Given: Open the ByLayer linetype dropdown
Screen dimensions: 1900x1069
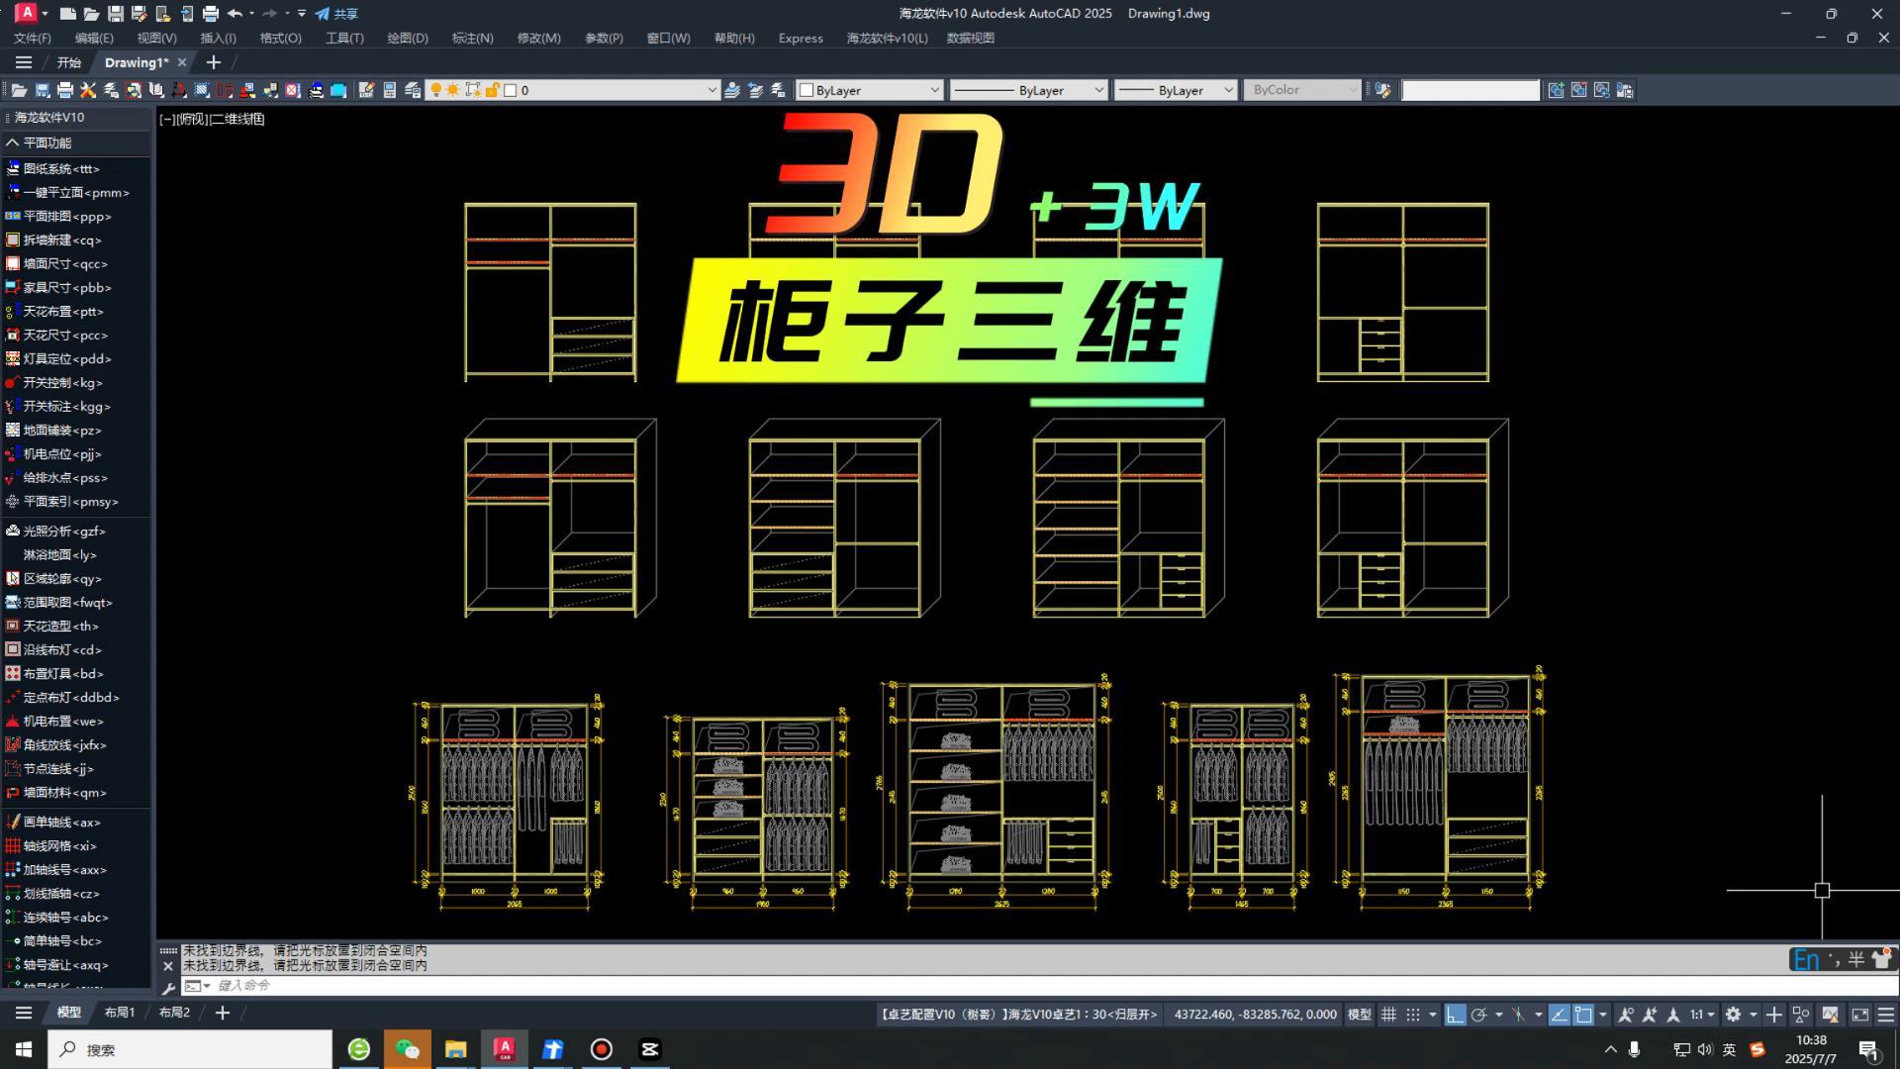Looking at the screenshot, I should pyautogui.click(x=1028, y=90).
